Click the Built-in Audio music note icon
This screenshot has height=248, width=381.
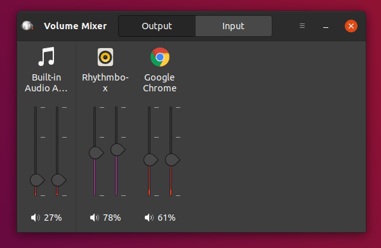pyautogui.click(x=46, y=56)
